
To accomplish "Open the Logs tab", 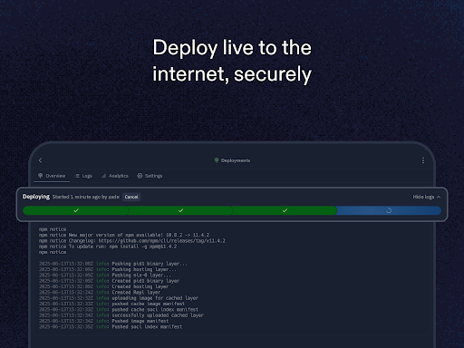I will pos(83,176).
